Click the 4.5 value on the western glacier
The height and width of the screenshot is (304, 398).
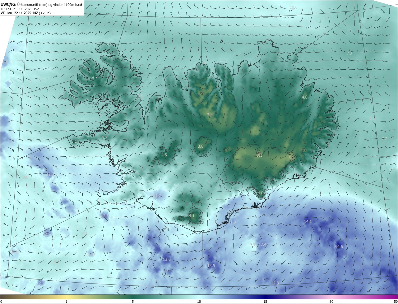(x=164, y=155)
